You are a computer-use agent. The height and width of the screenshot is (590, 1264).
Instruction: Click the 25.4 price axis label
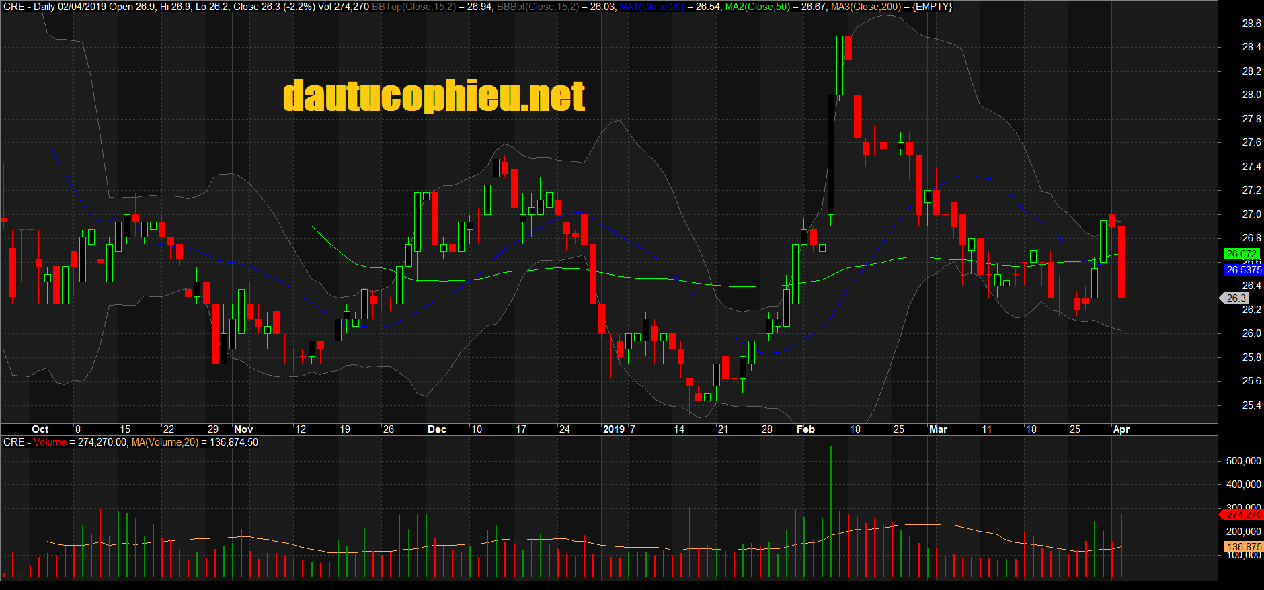tap(1251, 405)
